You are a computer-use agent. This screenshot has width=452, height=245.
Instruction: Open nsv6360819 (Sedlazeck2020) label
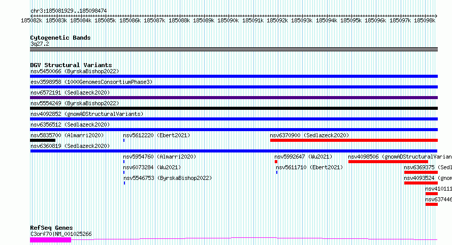point(70,146)
